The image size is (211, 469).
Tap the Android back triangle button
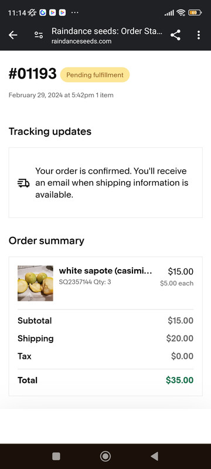(154, 456)
